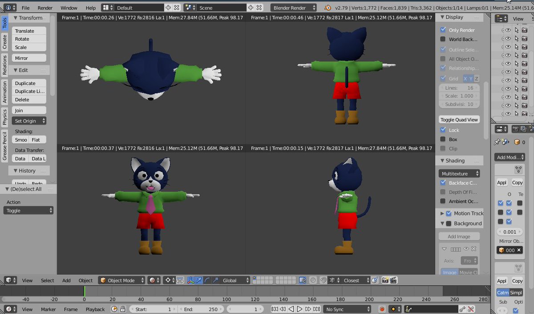Uncheck the Only Render checkbox
534x314 pixels.
point(443,30)
